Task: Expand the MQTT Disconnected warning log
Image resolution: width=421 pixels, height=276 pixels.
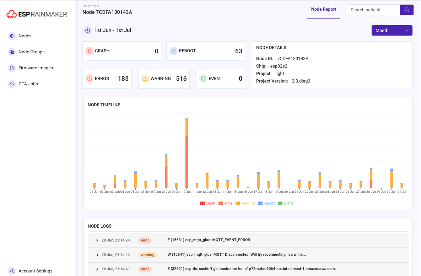Action: point(96,255)
